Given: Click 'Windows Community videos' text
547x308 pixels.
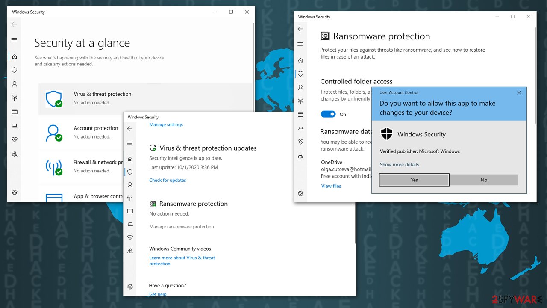Looking at the screenshot, I should [180, 249].
